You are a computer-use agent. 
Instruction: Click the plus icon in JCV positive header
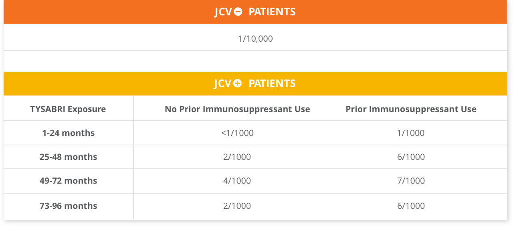click(238, 83)
